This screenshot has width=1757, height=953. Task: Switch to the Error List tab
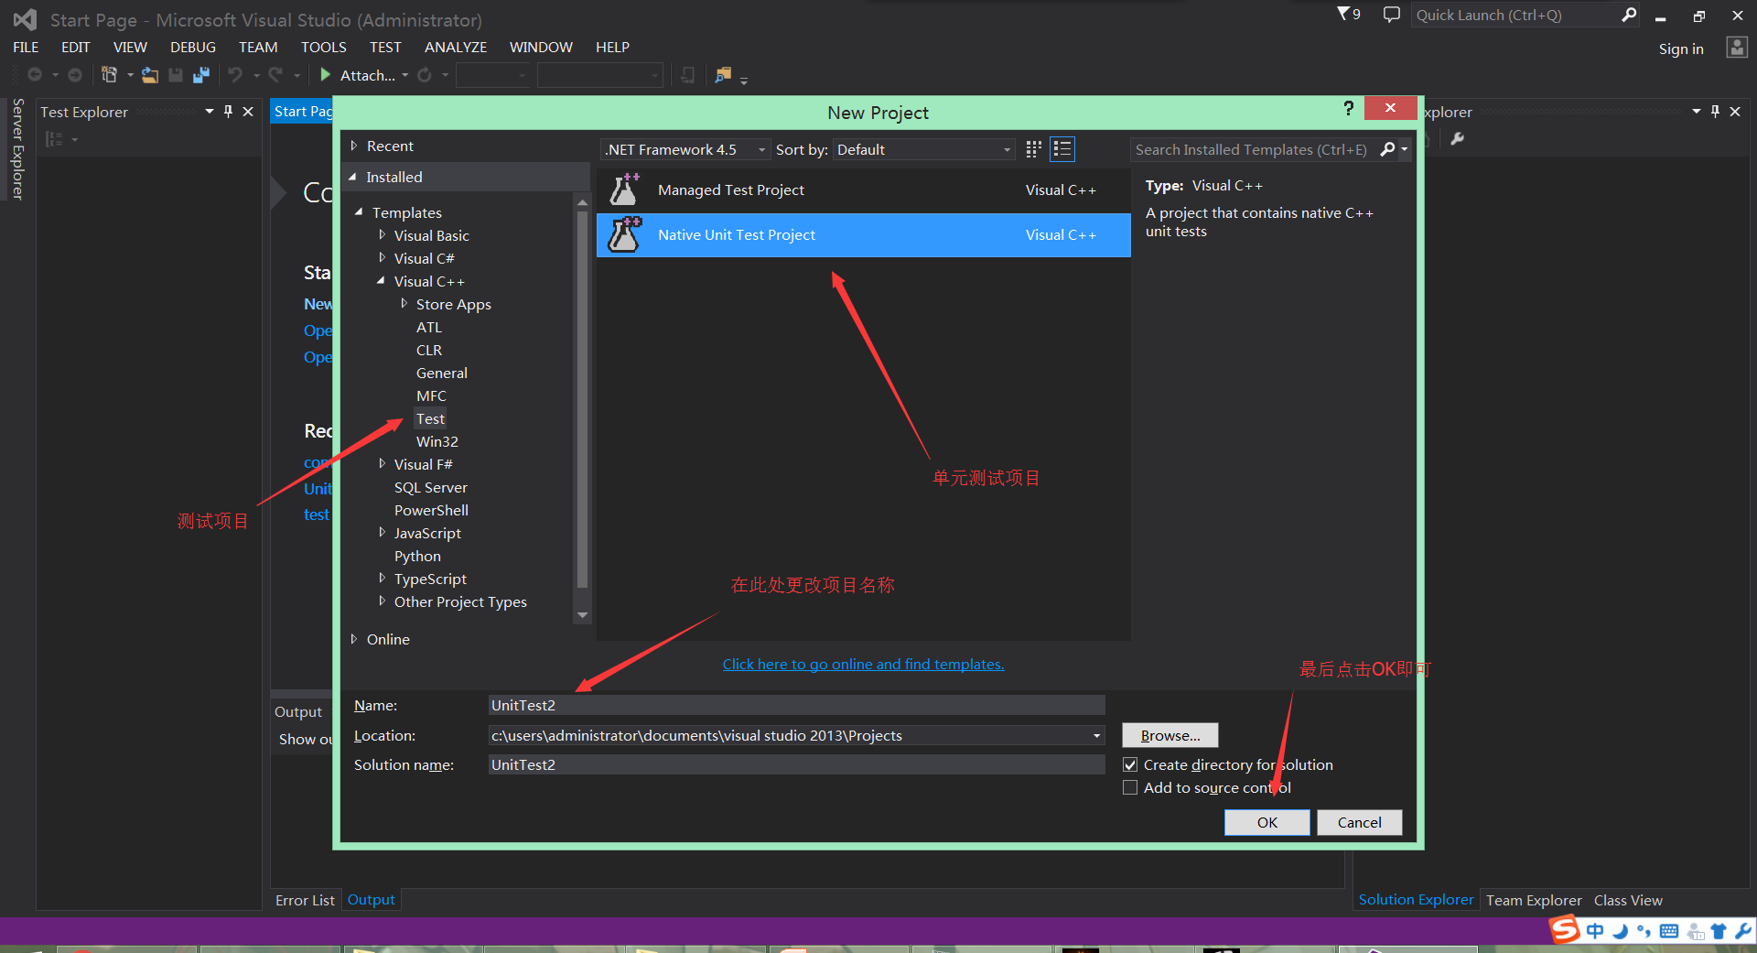click(x=305, y=900)
